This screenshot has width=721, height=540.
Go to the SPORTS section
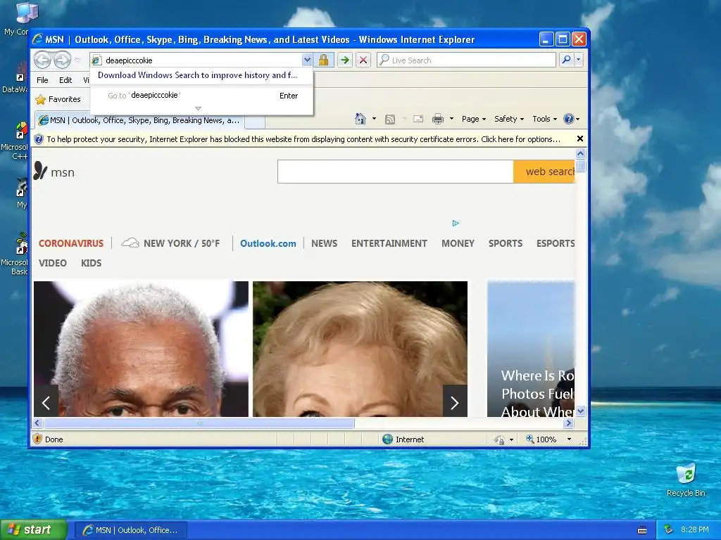click(x=506, y=243)
